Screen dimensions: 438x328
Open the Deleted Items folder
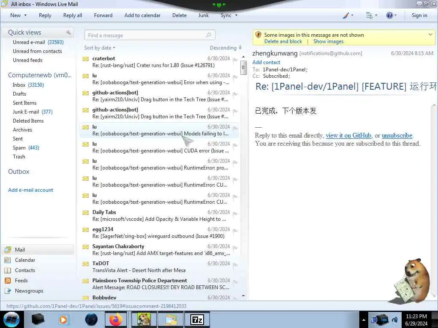pyautogui.click(x=28, y=120)
